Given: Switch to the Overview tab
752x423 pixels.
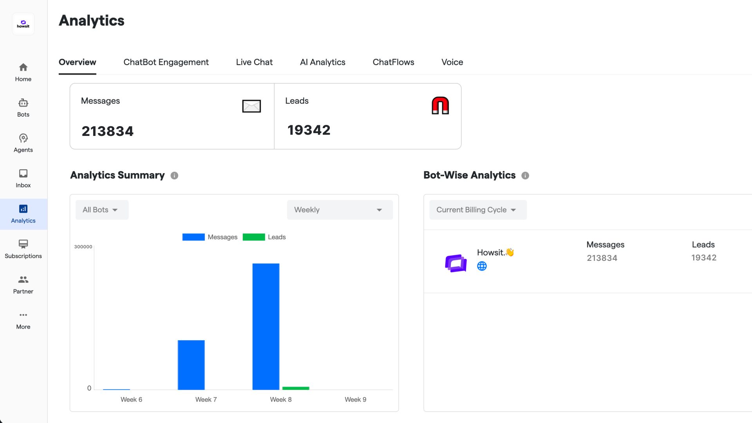Looking at the screenshot, I should point(78,62).
